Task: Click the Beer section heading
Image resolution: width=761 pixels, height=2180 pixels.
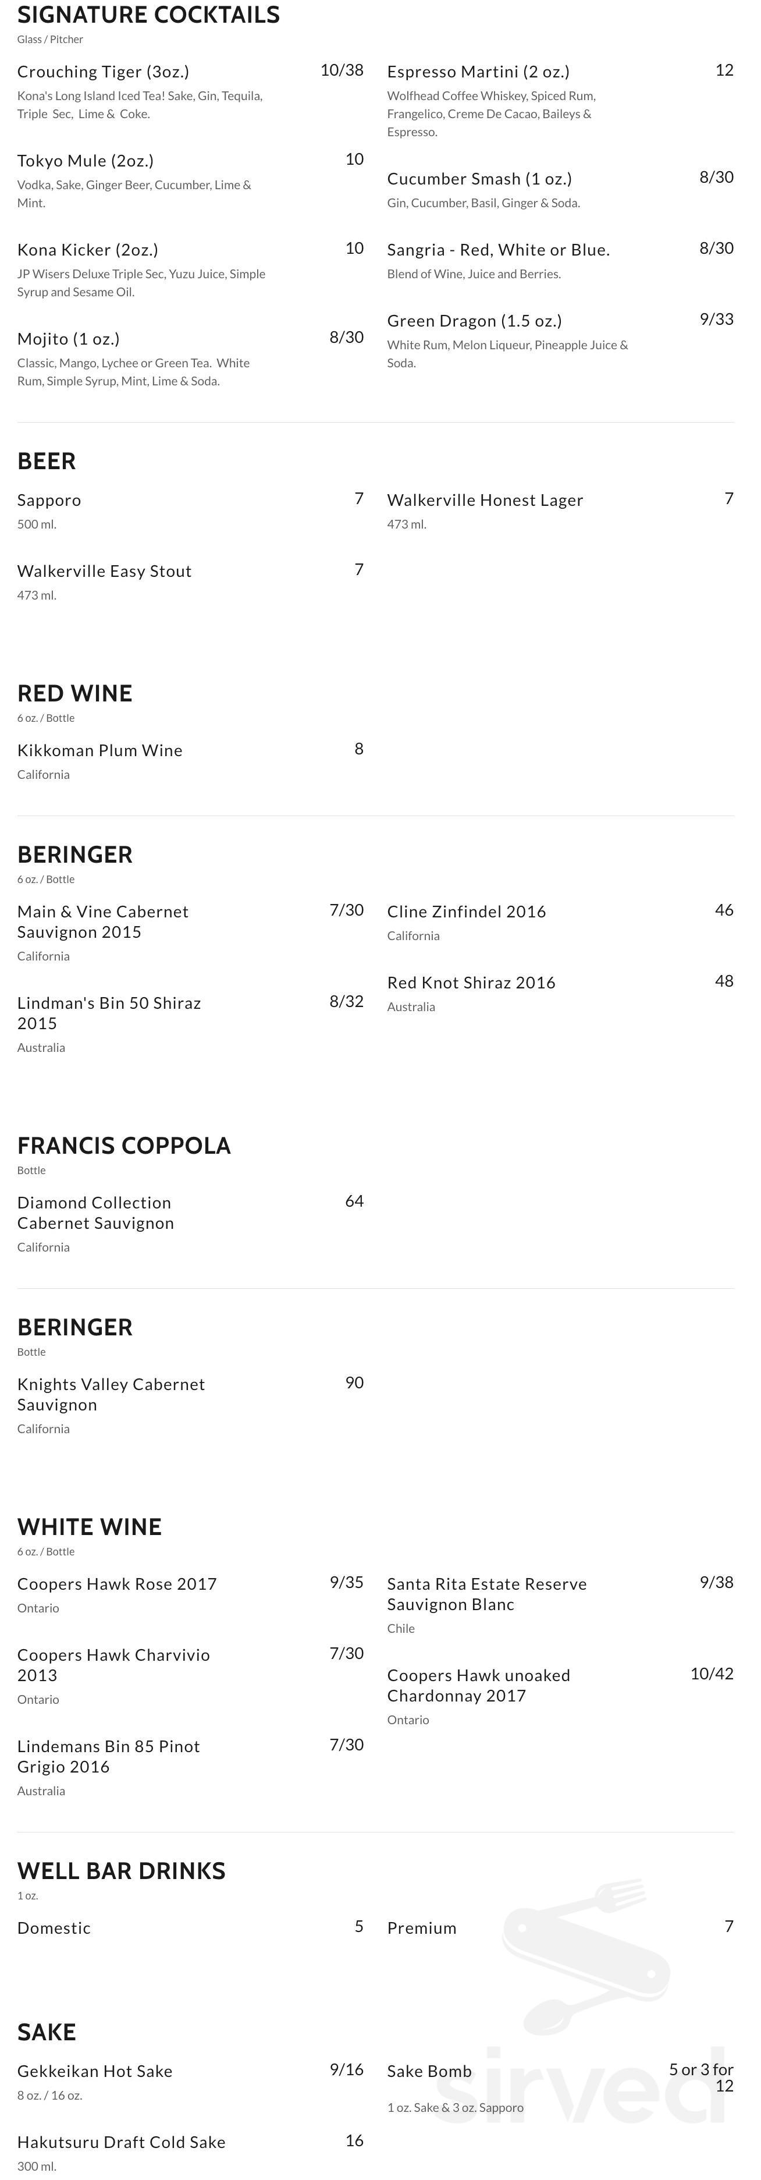Action: 47,461
